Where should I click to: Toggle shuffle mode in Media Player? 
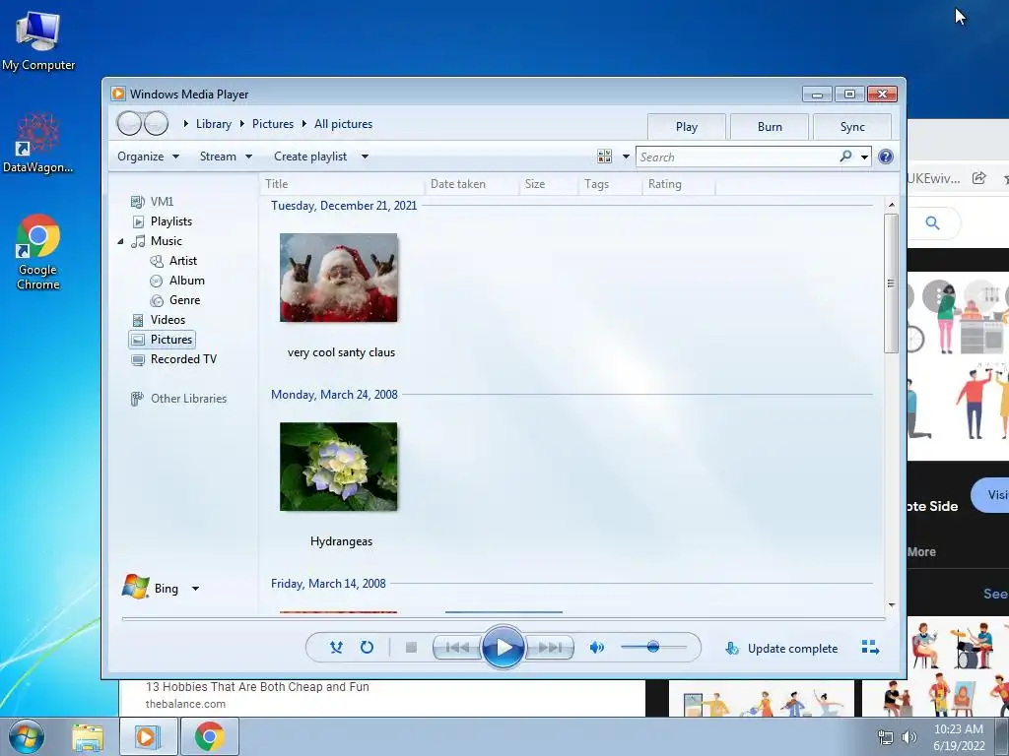[x=336, y=648]
